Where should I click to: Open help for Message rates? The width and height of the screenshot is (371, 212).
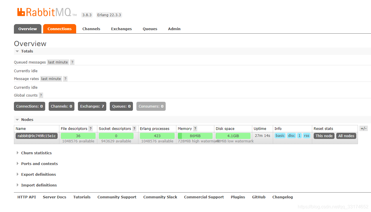[65, 79]
